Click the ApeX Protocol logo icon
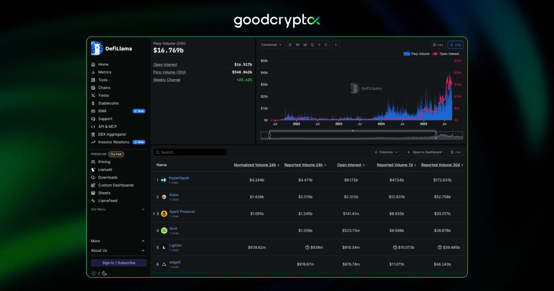The height and width of the screenshot is (291, 554). pos(164,214)
